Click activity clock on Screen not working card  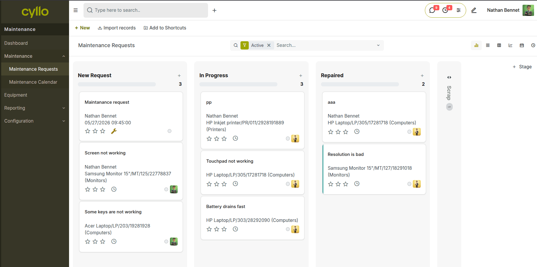pyautogui.click(x=114, y=189)
